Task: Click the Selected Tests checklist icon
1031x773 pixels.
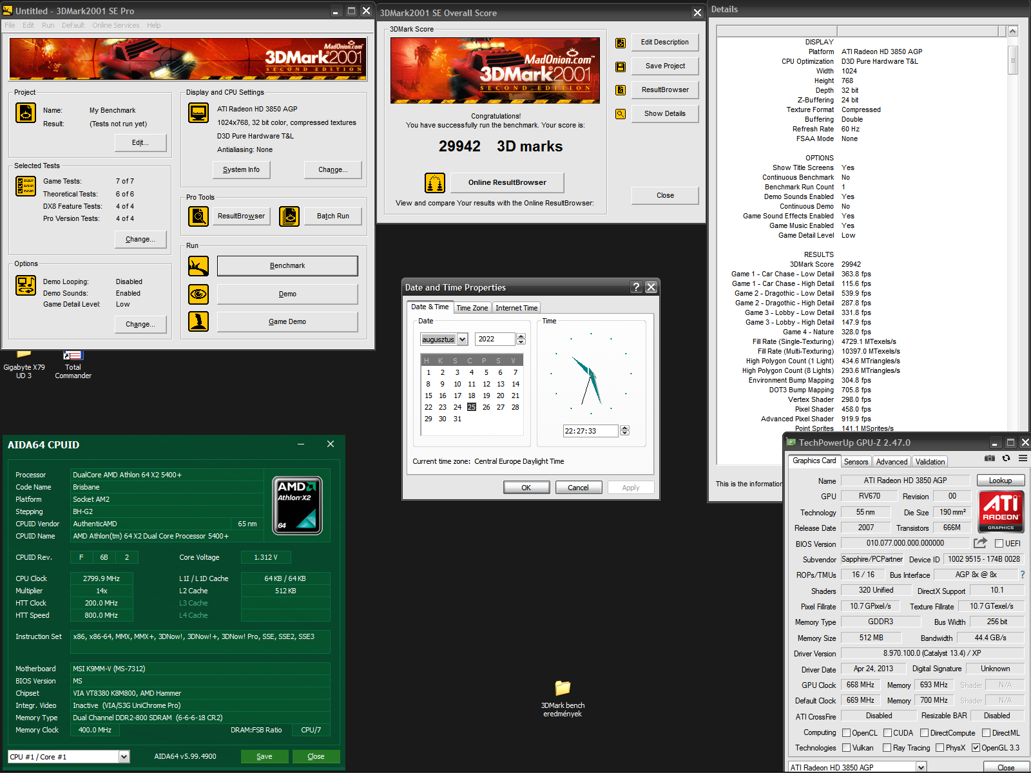Action: [x=26, y=186]
